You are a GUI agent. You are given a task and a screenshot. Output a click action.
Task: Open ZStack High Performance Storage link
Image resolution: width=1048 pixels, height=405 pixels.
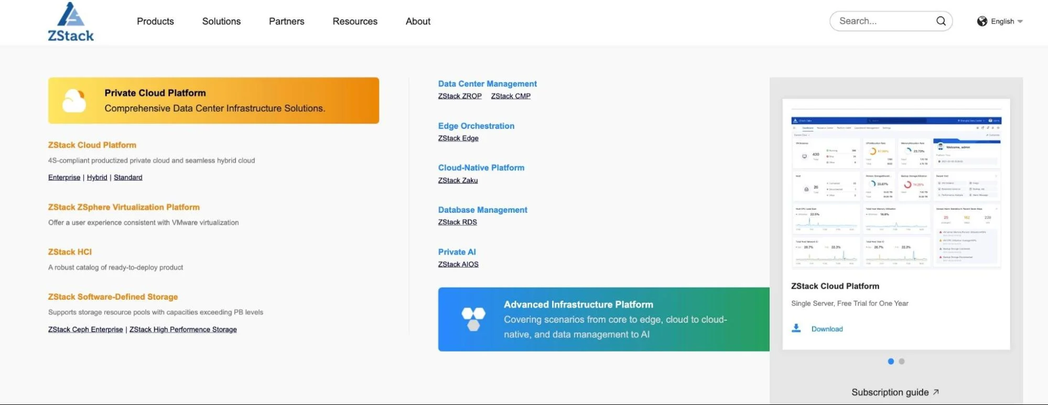(x=183, y=330)
